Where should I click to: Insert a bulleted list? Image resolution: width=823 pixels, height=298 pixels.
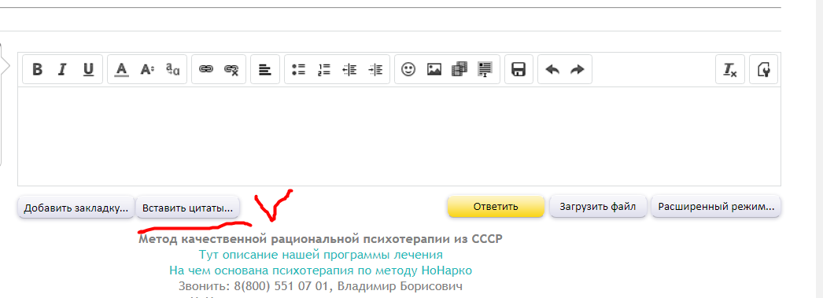tap(299, 69)
